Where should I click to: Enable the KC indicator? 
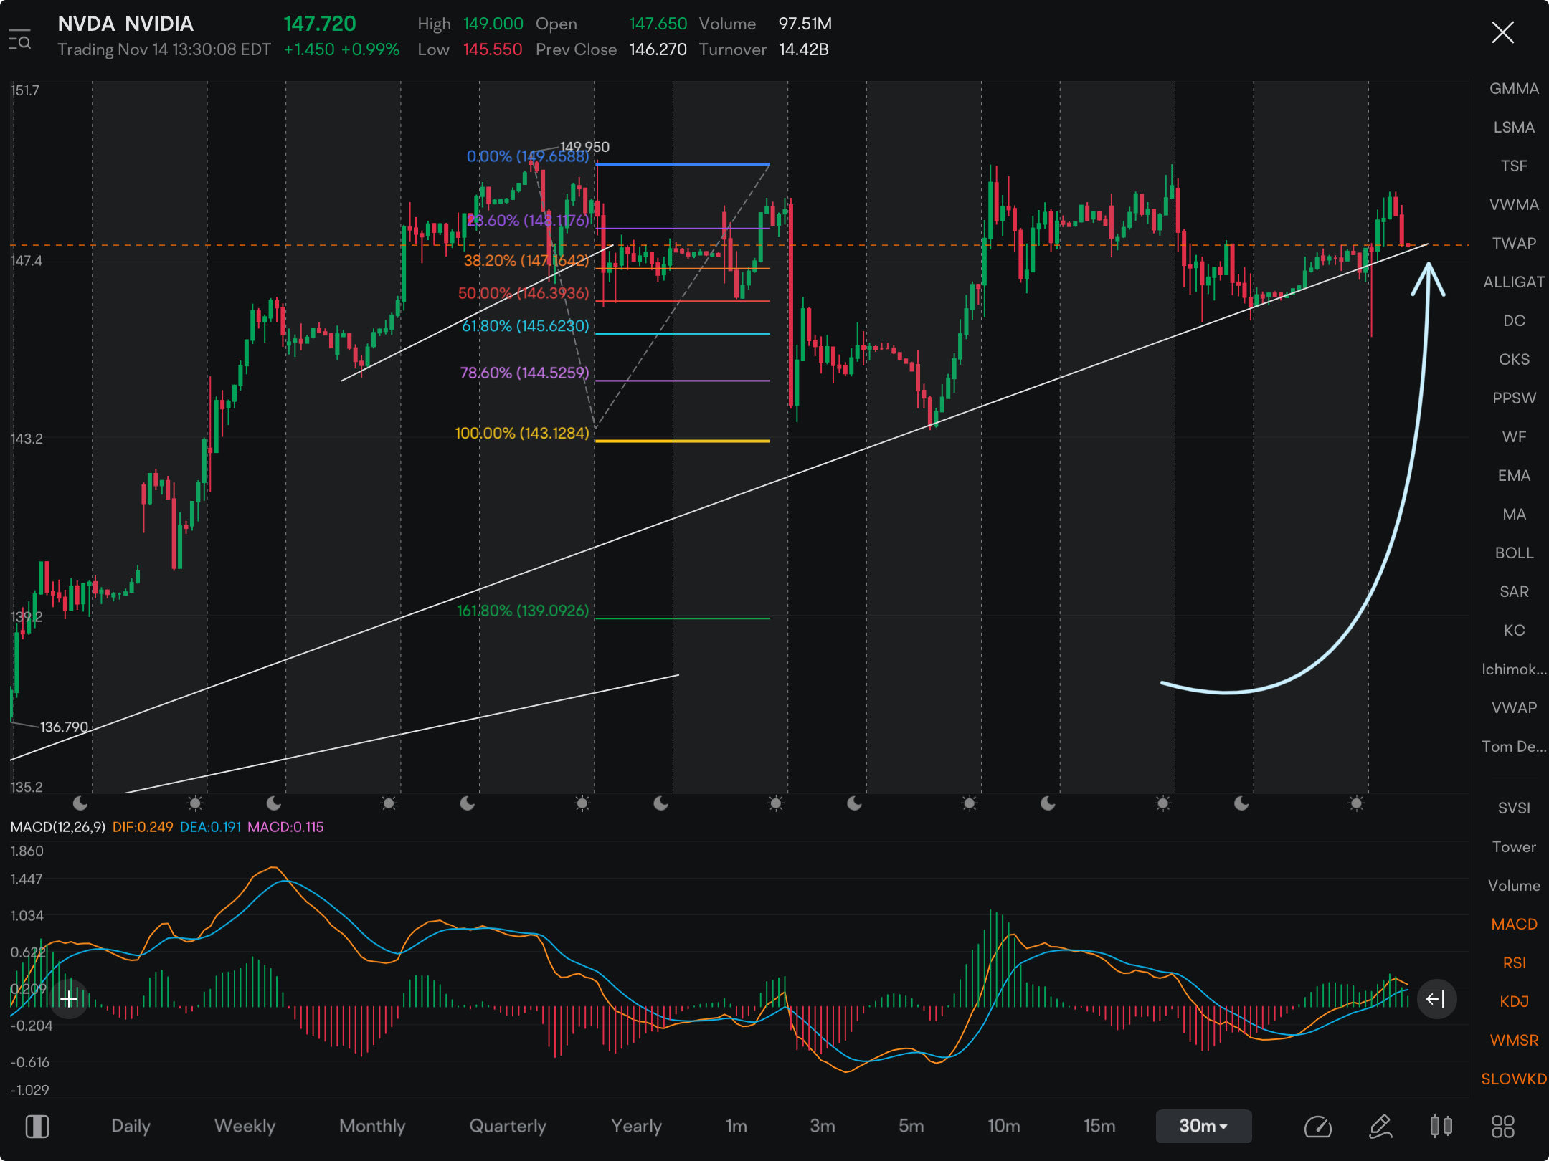[1514, 631]
